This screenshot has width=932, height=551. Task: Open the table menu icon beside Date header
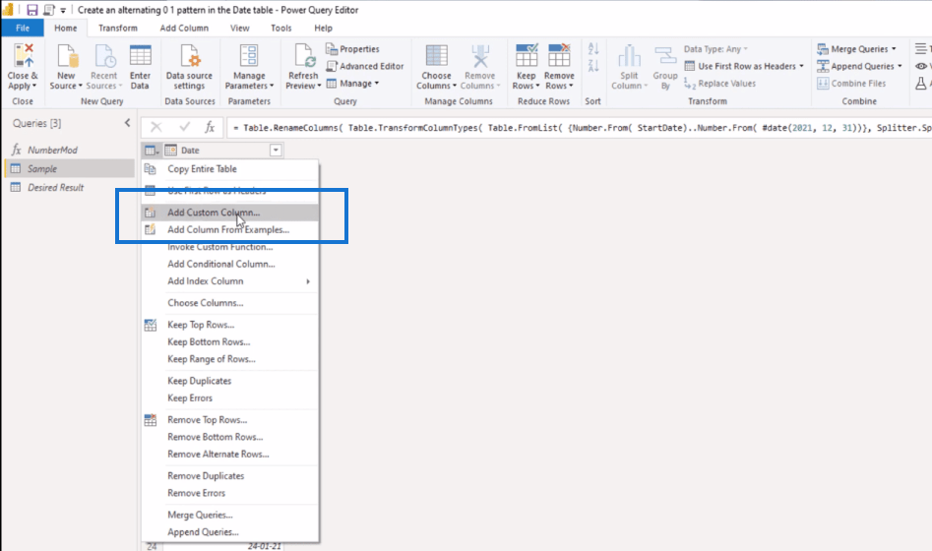point(153,151)
